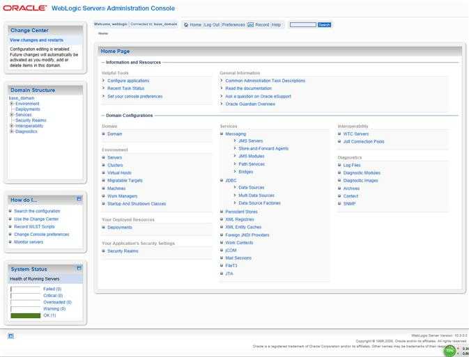Open Security Realms in Domain Structure tree
The image size is (469, 357).
click(x=31, y=120)
